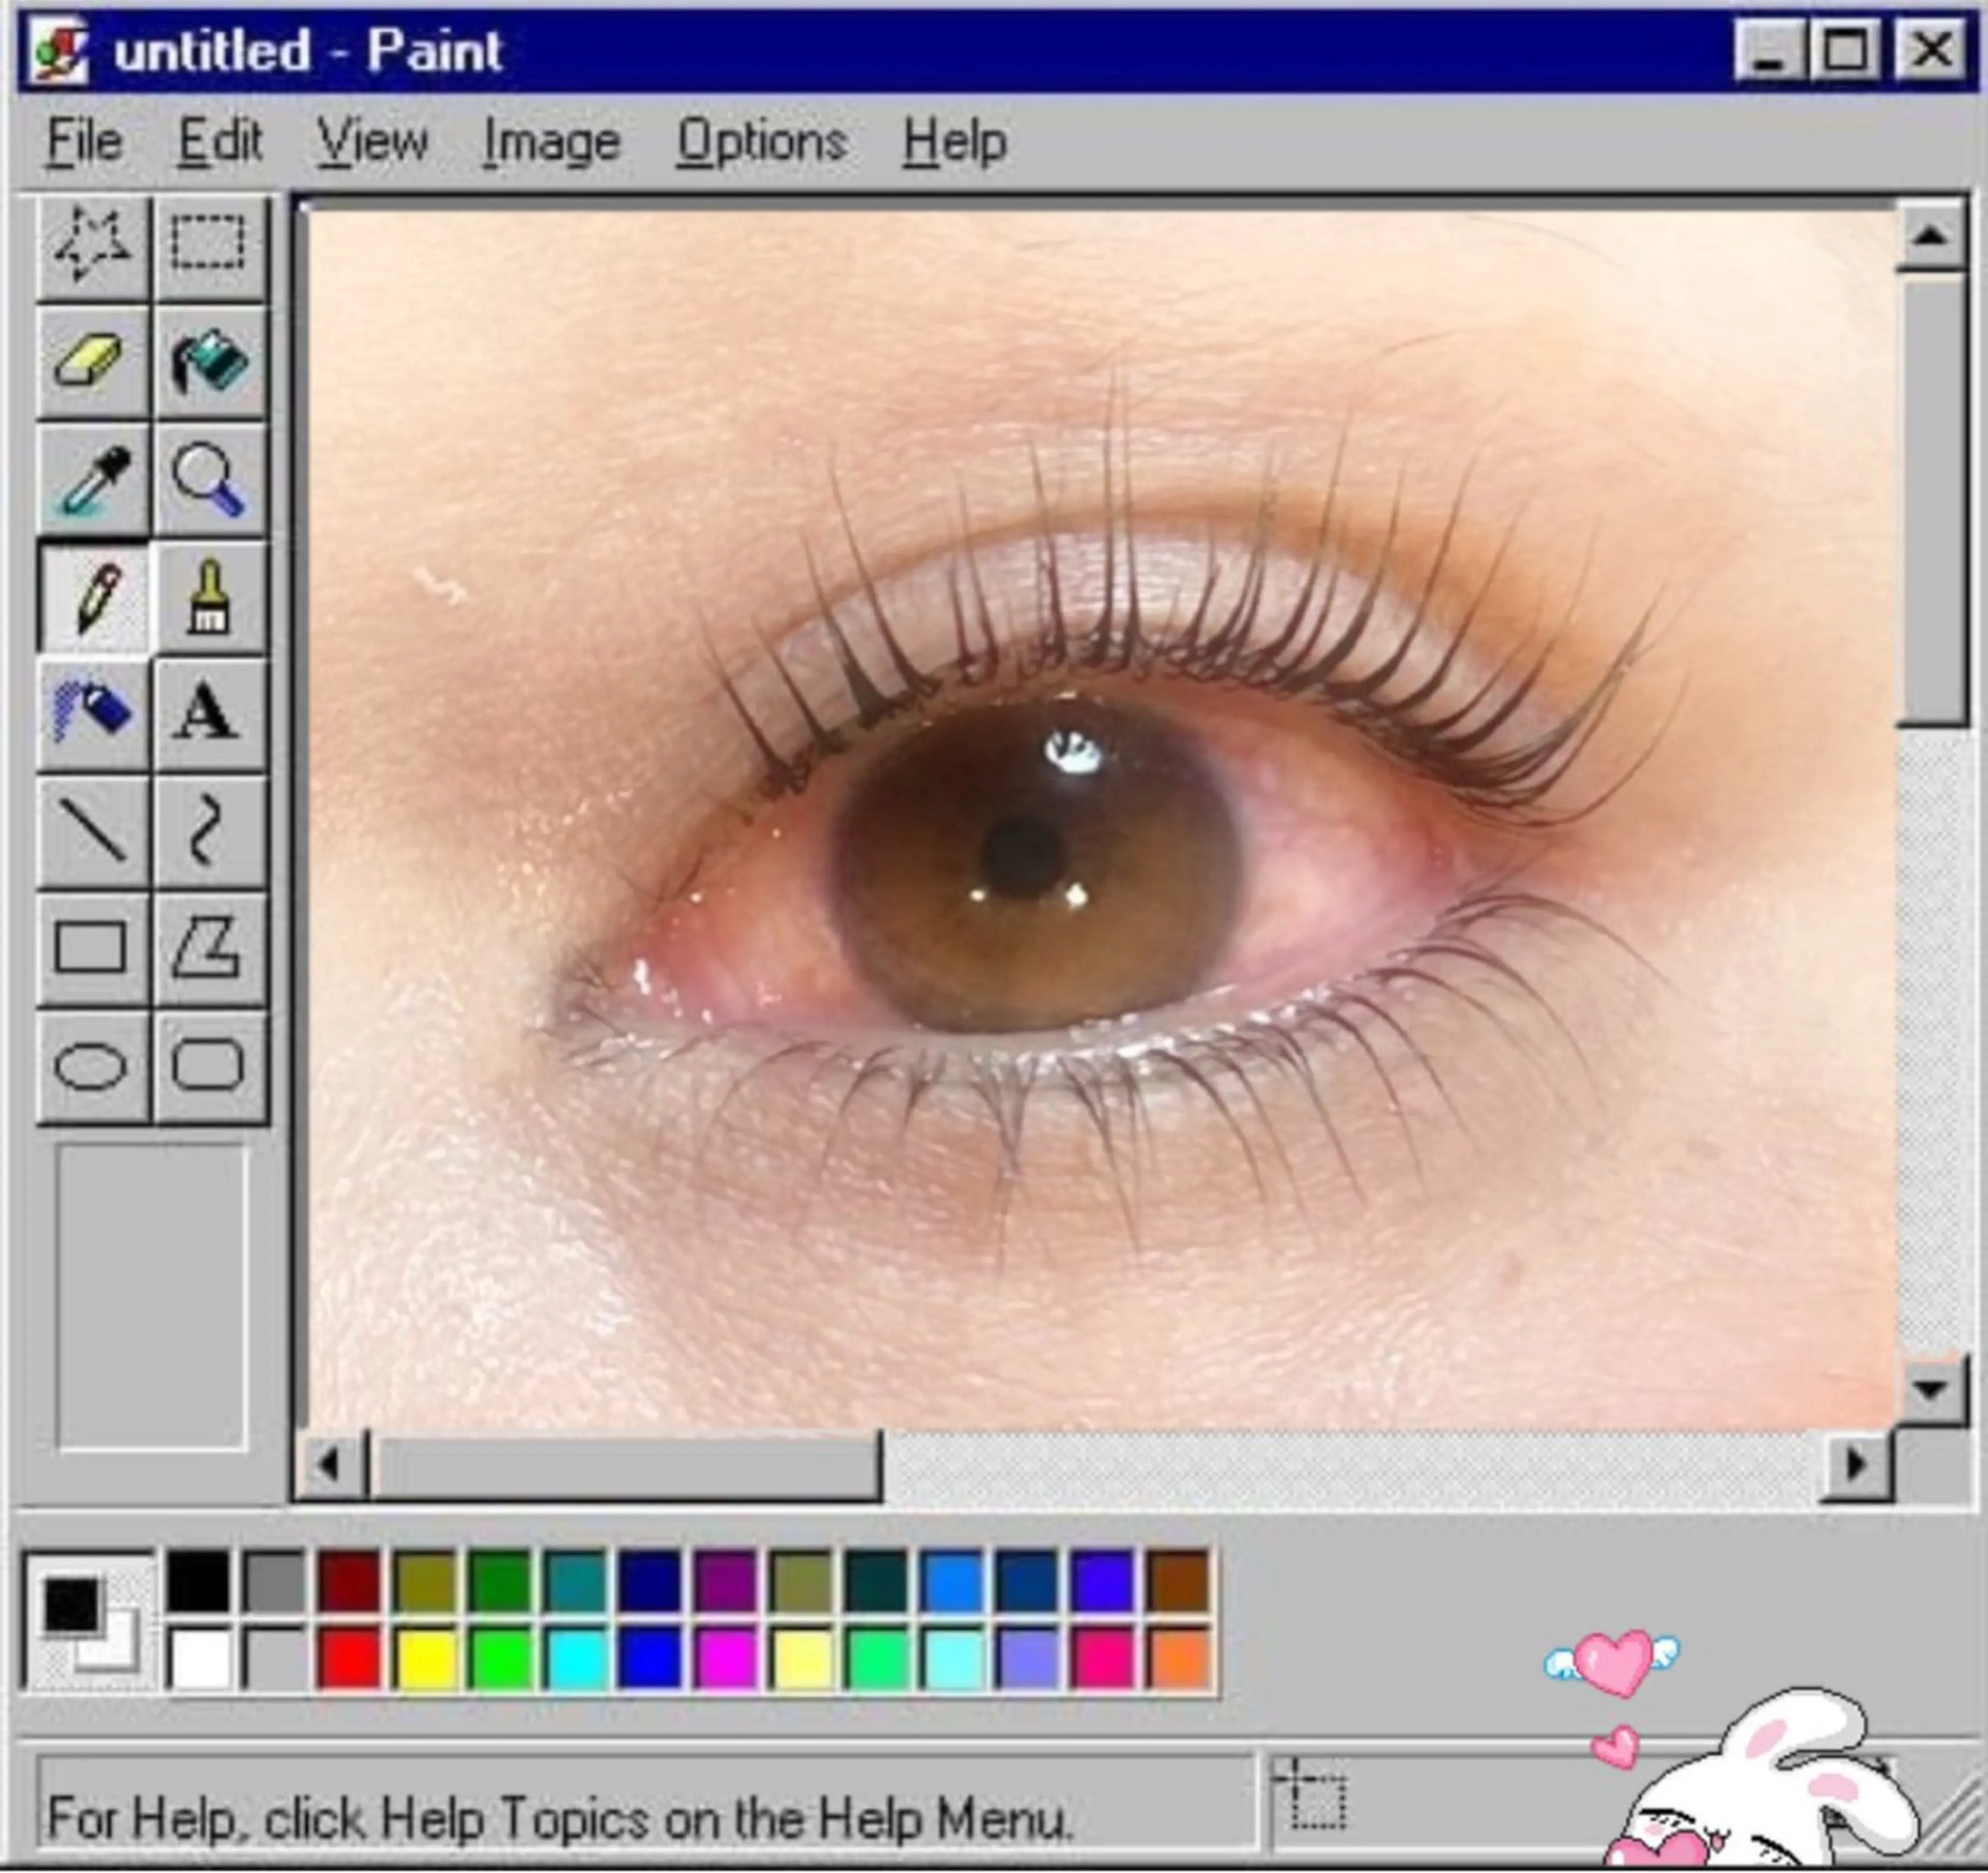1988x1873 pixels.
Task: Open the Image menu
Action: coord(551,141)
